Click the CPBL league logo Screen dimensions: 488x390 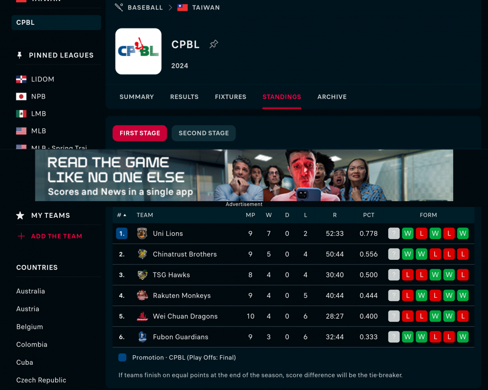pos(138,52)
